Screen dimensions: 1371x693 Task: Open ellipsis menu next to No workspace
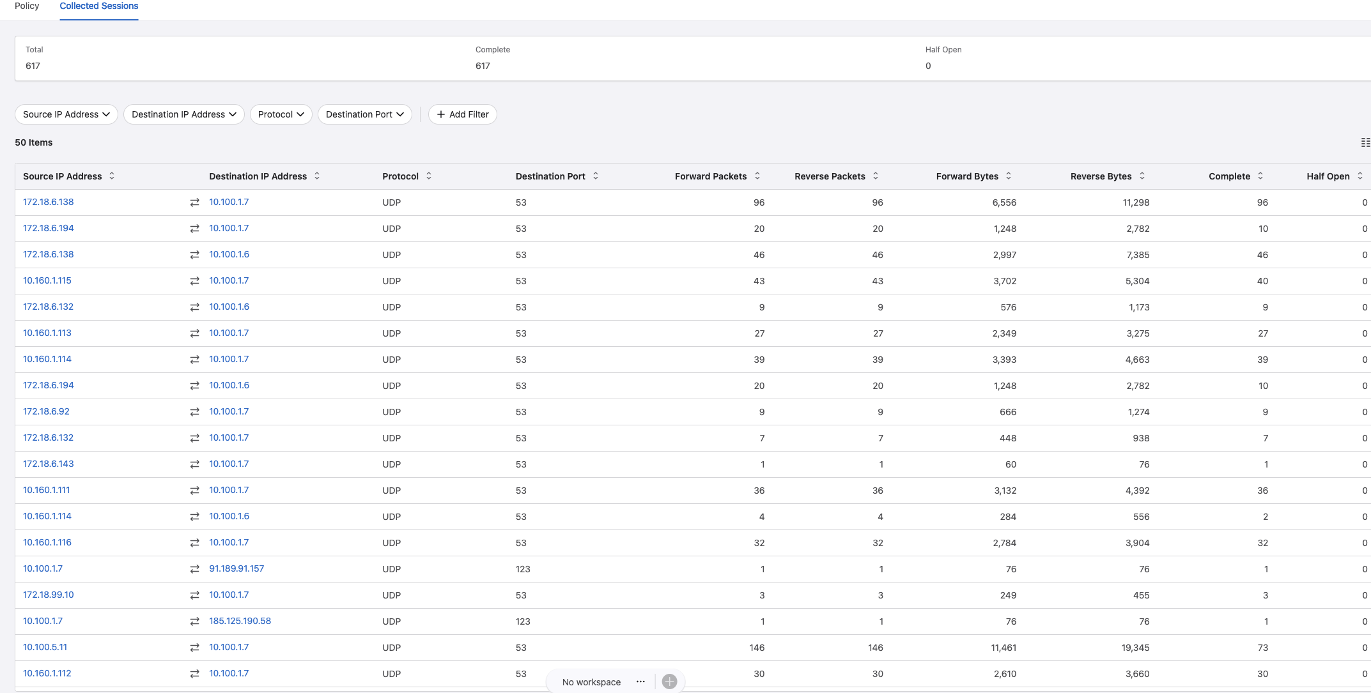tap(640, 682)
